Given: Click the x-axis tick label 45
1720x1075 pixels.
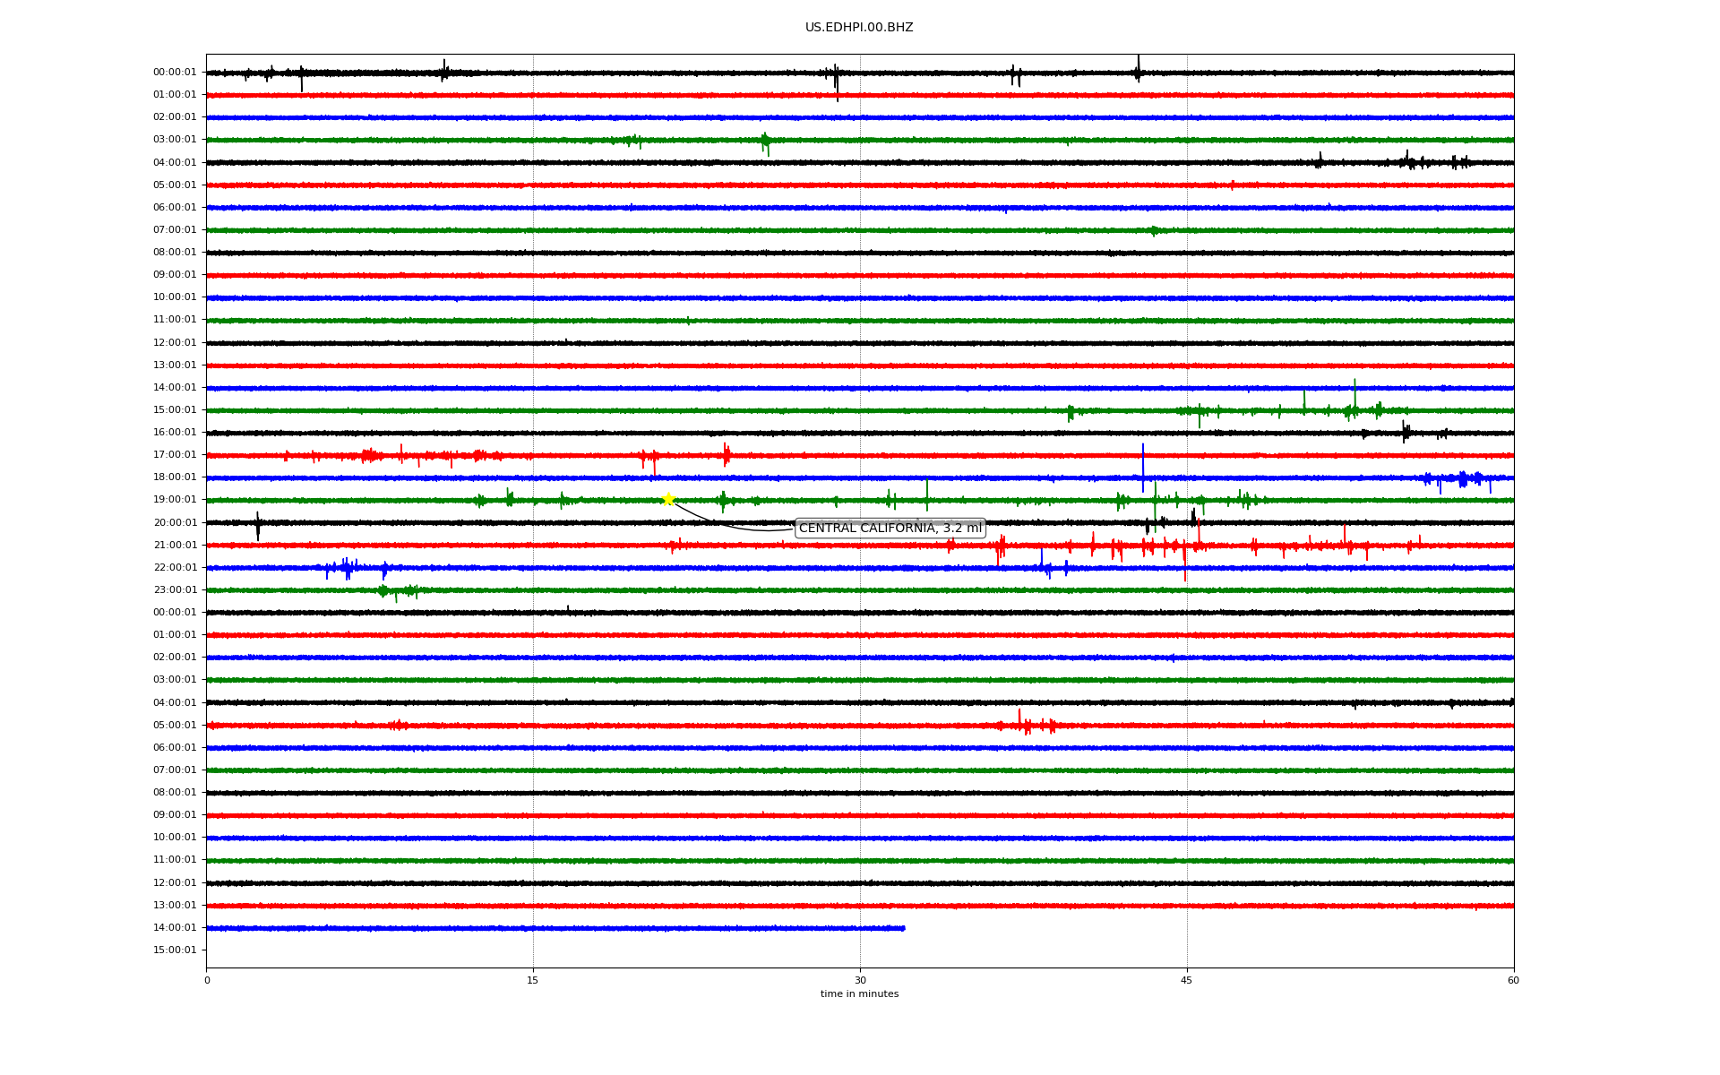Looking at the screenshot, I should click(x=1187, y=980).
